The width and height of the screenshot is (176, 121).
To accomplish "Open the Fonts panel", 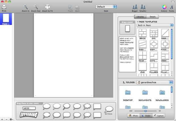I will [x=171, y=7].
